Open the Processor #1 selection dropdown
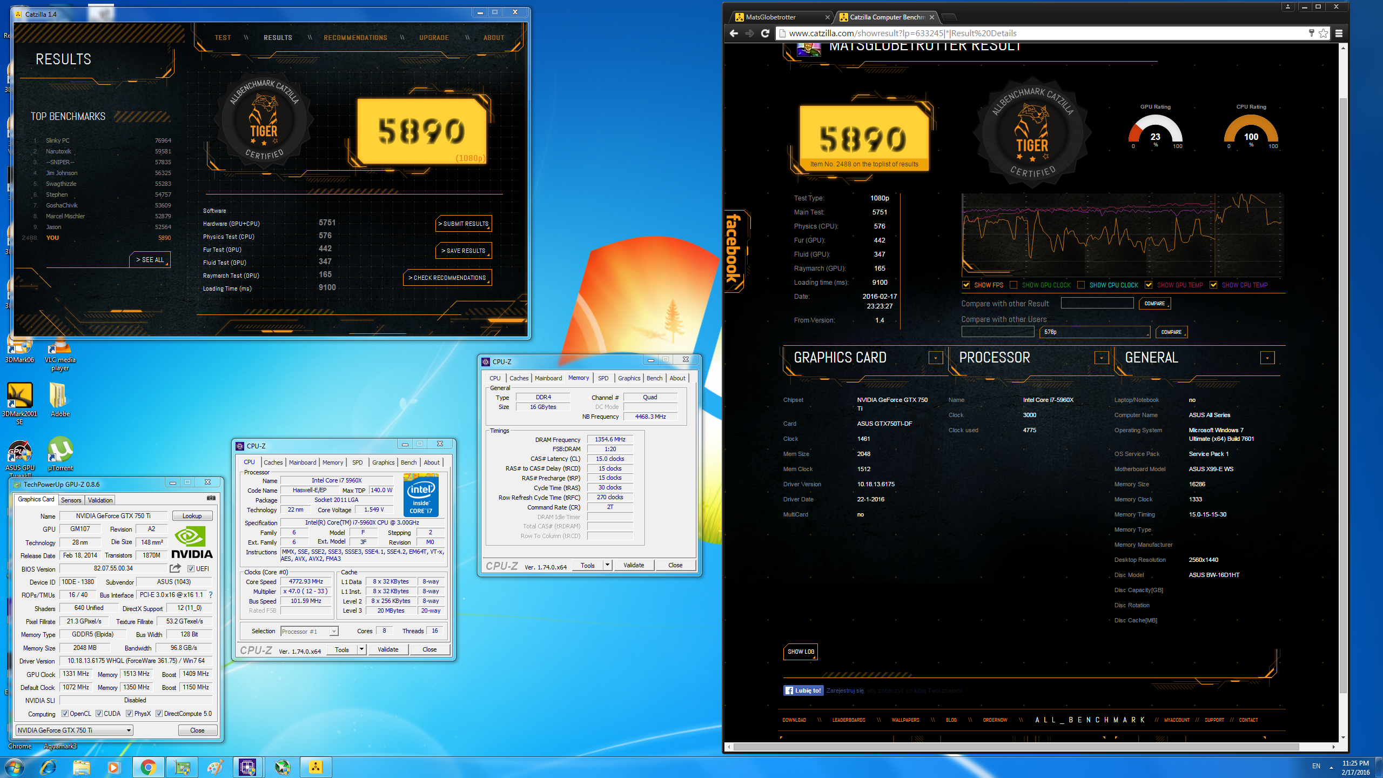Image resolution: width=1383 pixels, height=778 pixels. [x=310, y=631]
